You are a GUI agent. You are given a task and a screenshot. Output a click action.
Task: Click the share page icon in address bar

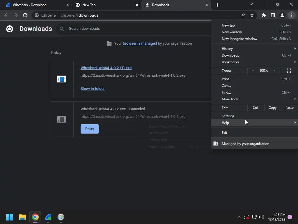[x=243, y=15]
